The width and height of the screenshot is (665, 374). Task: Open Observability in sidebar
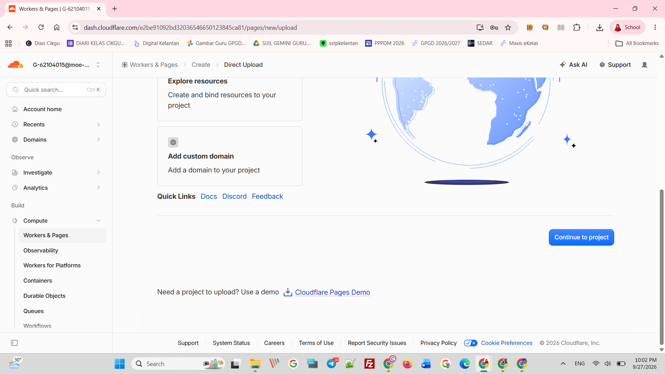point(41,250)
